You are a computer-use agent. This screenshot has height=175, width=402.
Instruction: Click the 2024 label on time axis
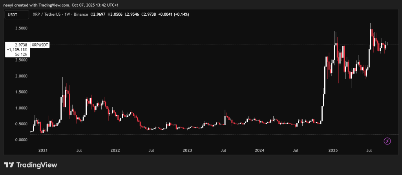(x=259, y=150)
